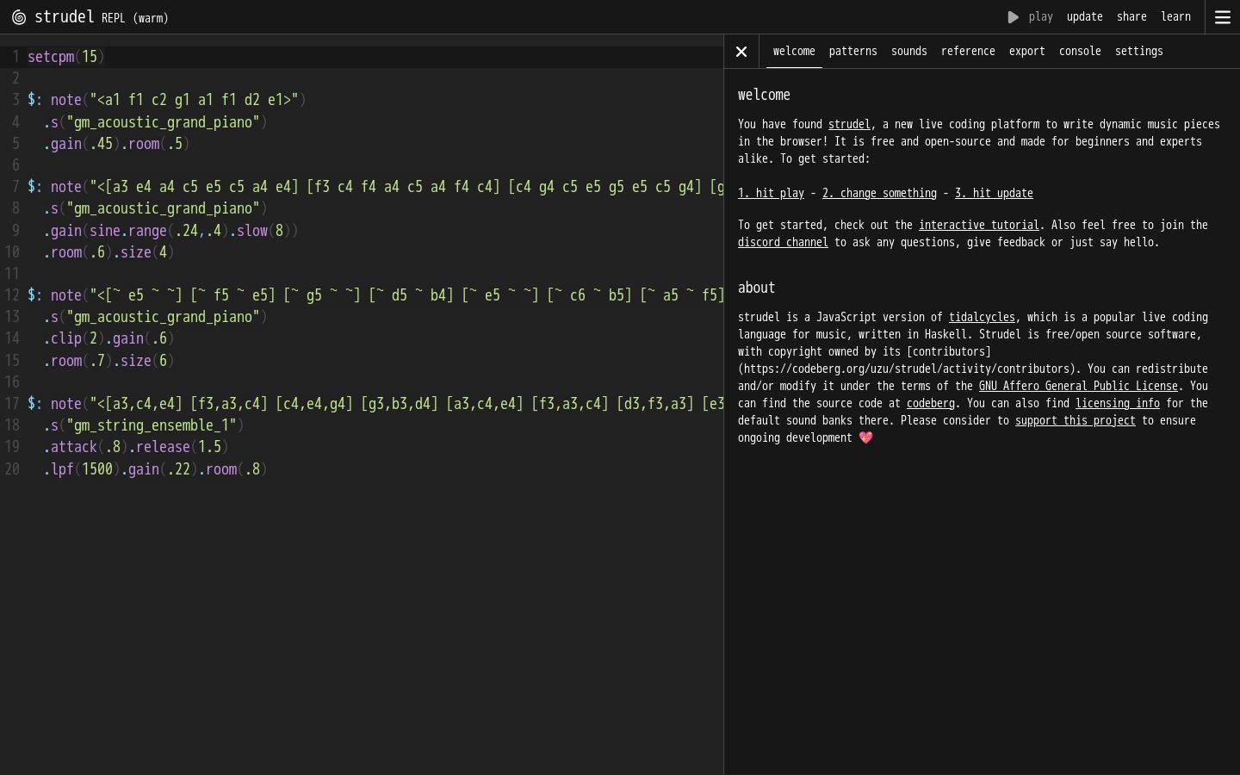
Task: Click .gain(.45).room(.5) on line 5
Action: tap(116, 144)
